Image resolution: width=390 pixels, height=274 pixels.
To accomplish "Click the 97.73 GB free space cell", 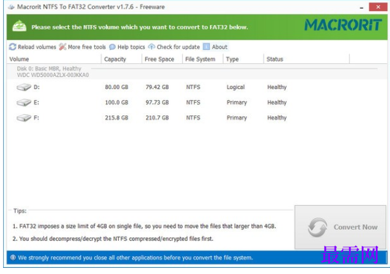I will 157,103.
